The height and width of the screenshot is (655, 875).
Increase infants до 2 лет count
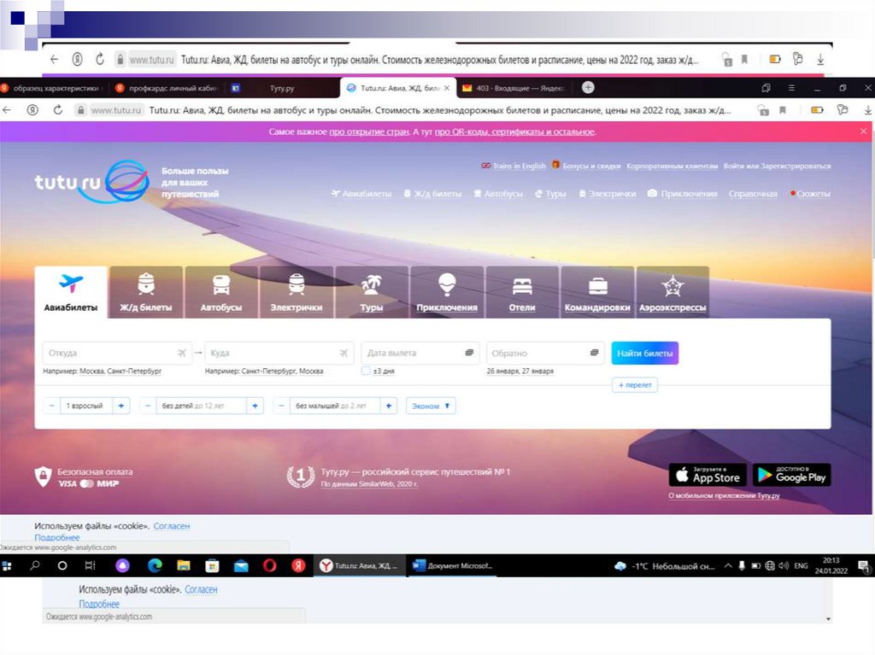pos(389,406)
